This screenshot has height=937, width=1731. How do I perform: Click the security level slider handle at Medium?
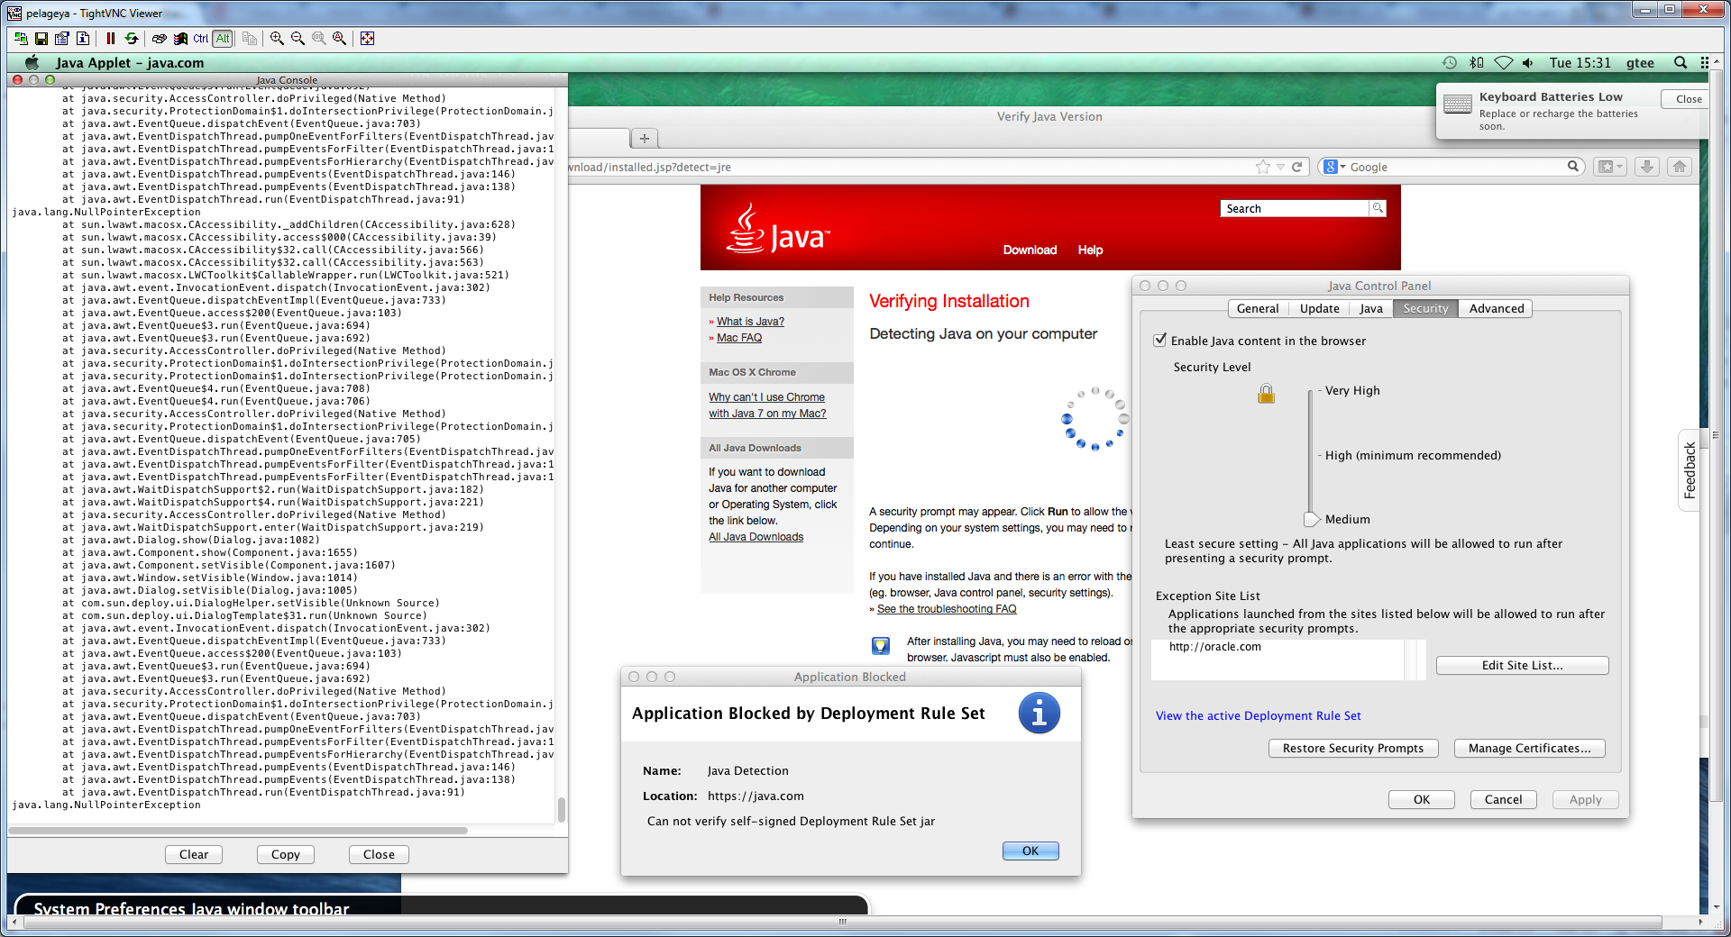1312,519
